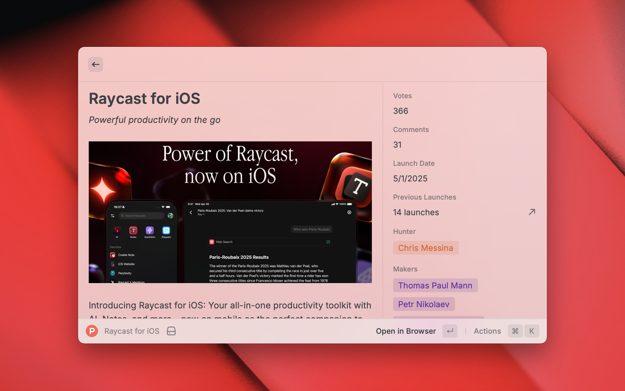625x391 pixels.
Task: Click the drive icon beside Raycast for iOS
Action: click(x=171, y=331)
